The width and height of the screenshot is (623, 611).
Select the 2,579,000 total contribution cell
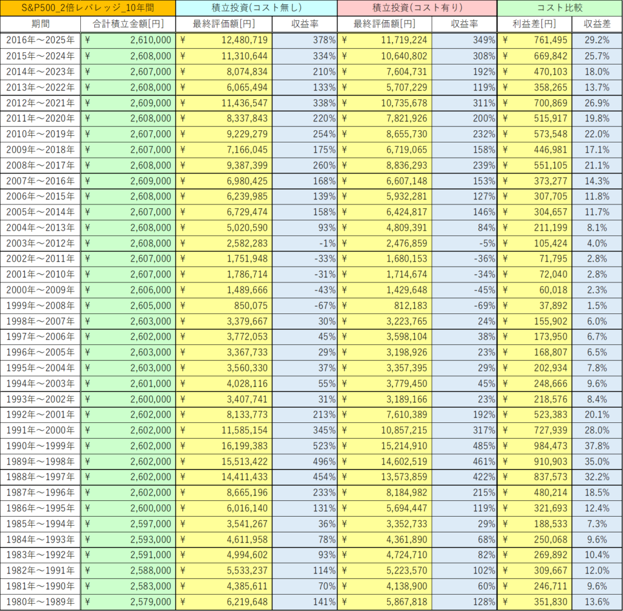128,602
